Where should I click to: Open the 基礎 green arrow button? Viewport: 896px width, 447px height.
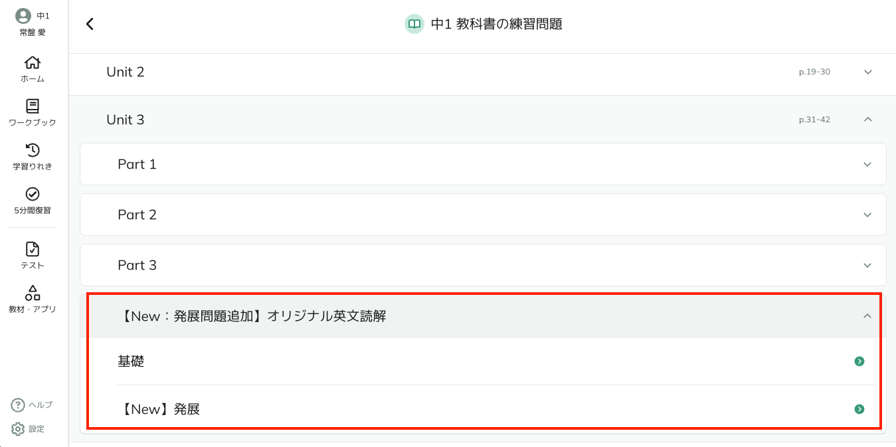859,361
